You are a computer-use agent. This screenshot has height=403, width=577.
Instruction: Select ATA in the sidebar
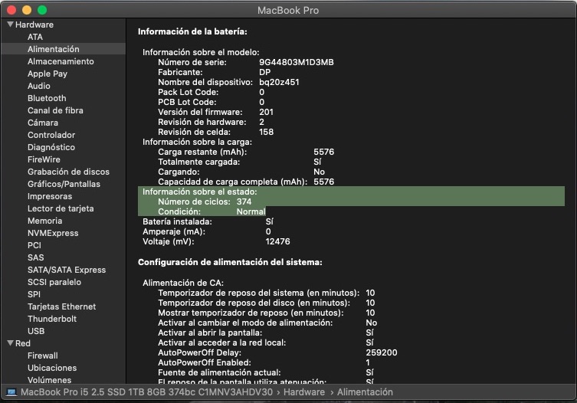[35, 37]
